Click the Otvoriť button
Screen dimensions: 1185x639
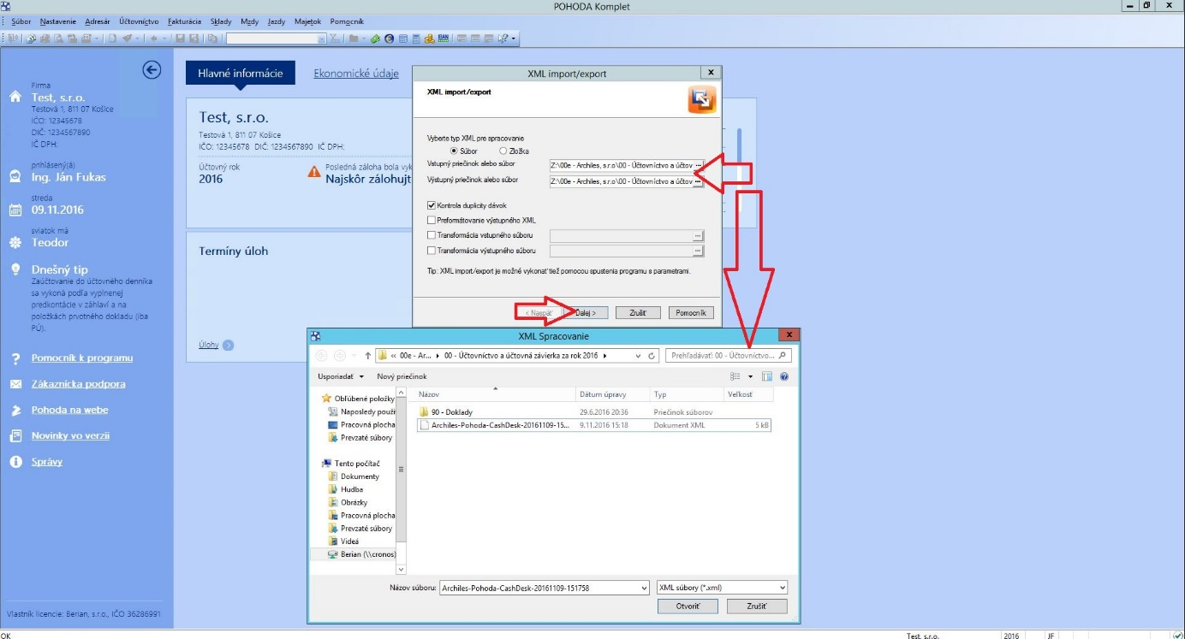(x=688, y=606)
